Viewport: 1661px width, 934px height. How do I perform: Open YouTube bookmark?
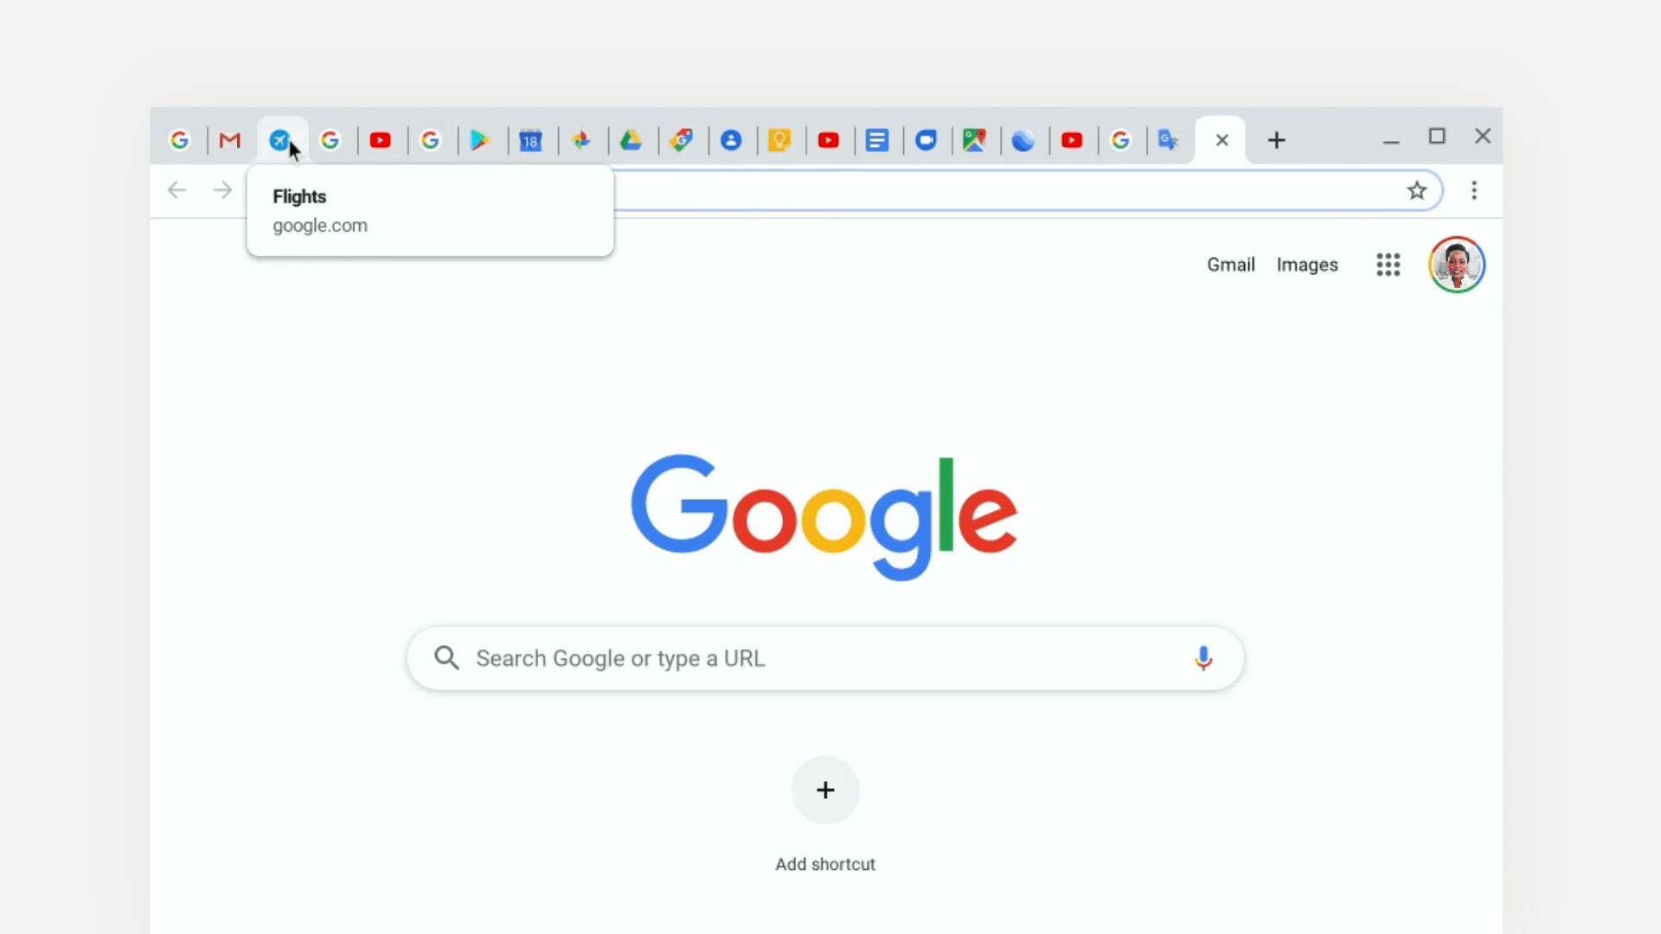tap(380, 139)
